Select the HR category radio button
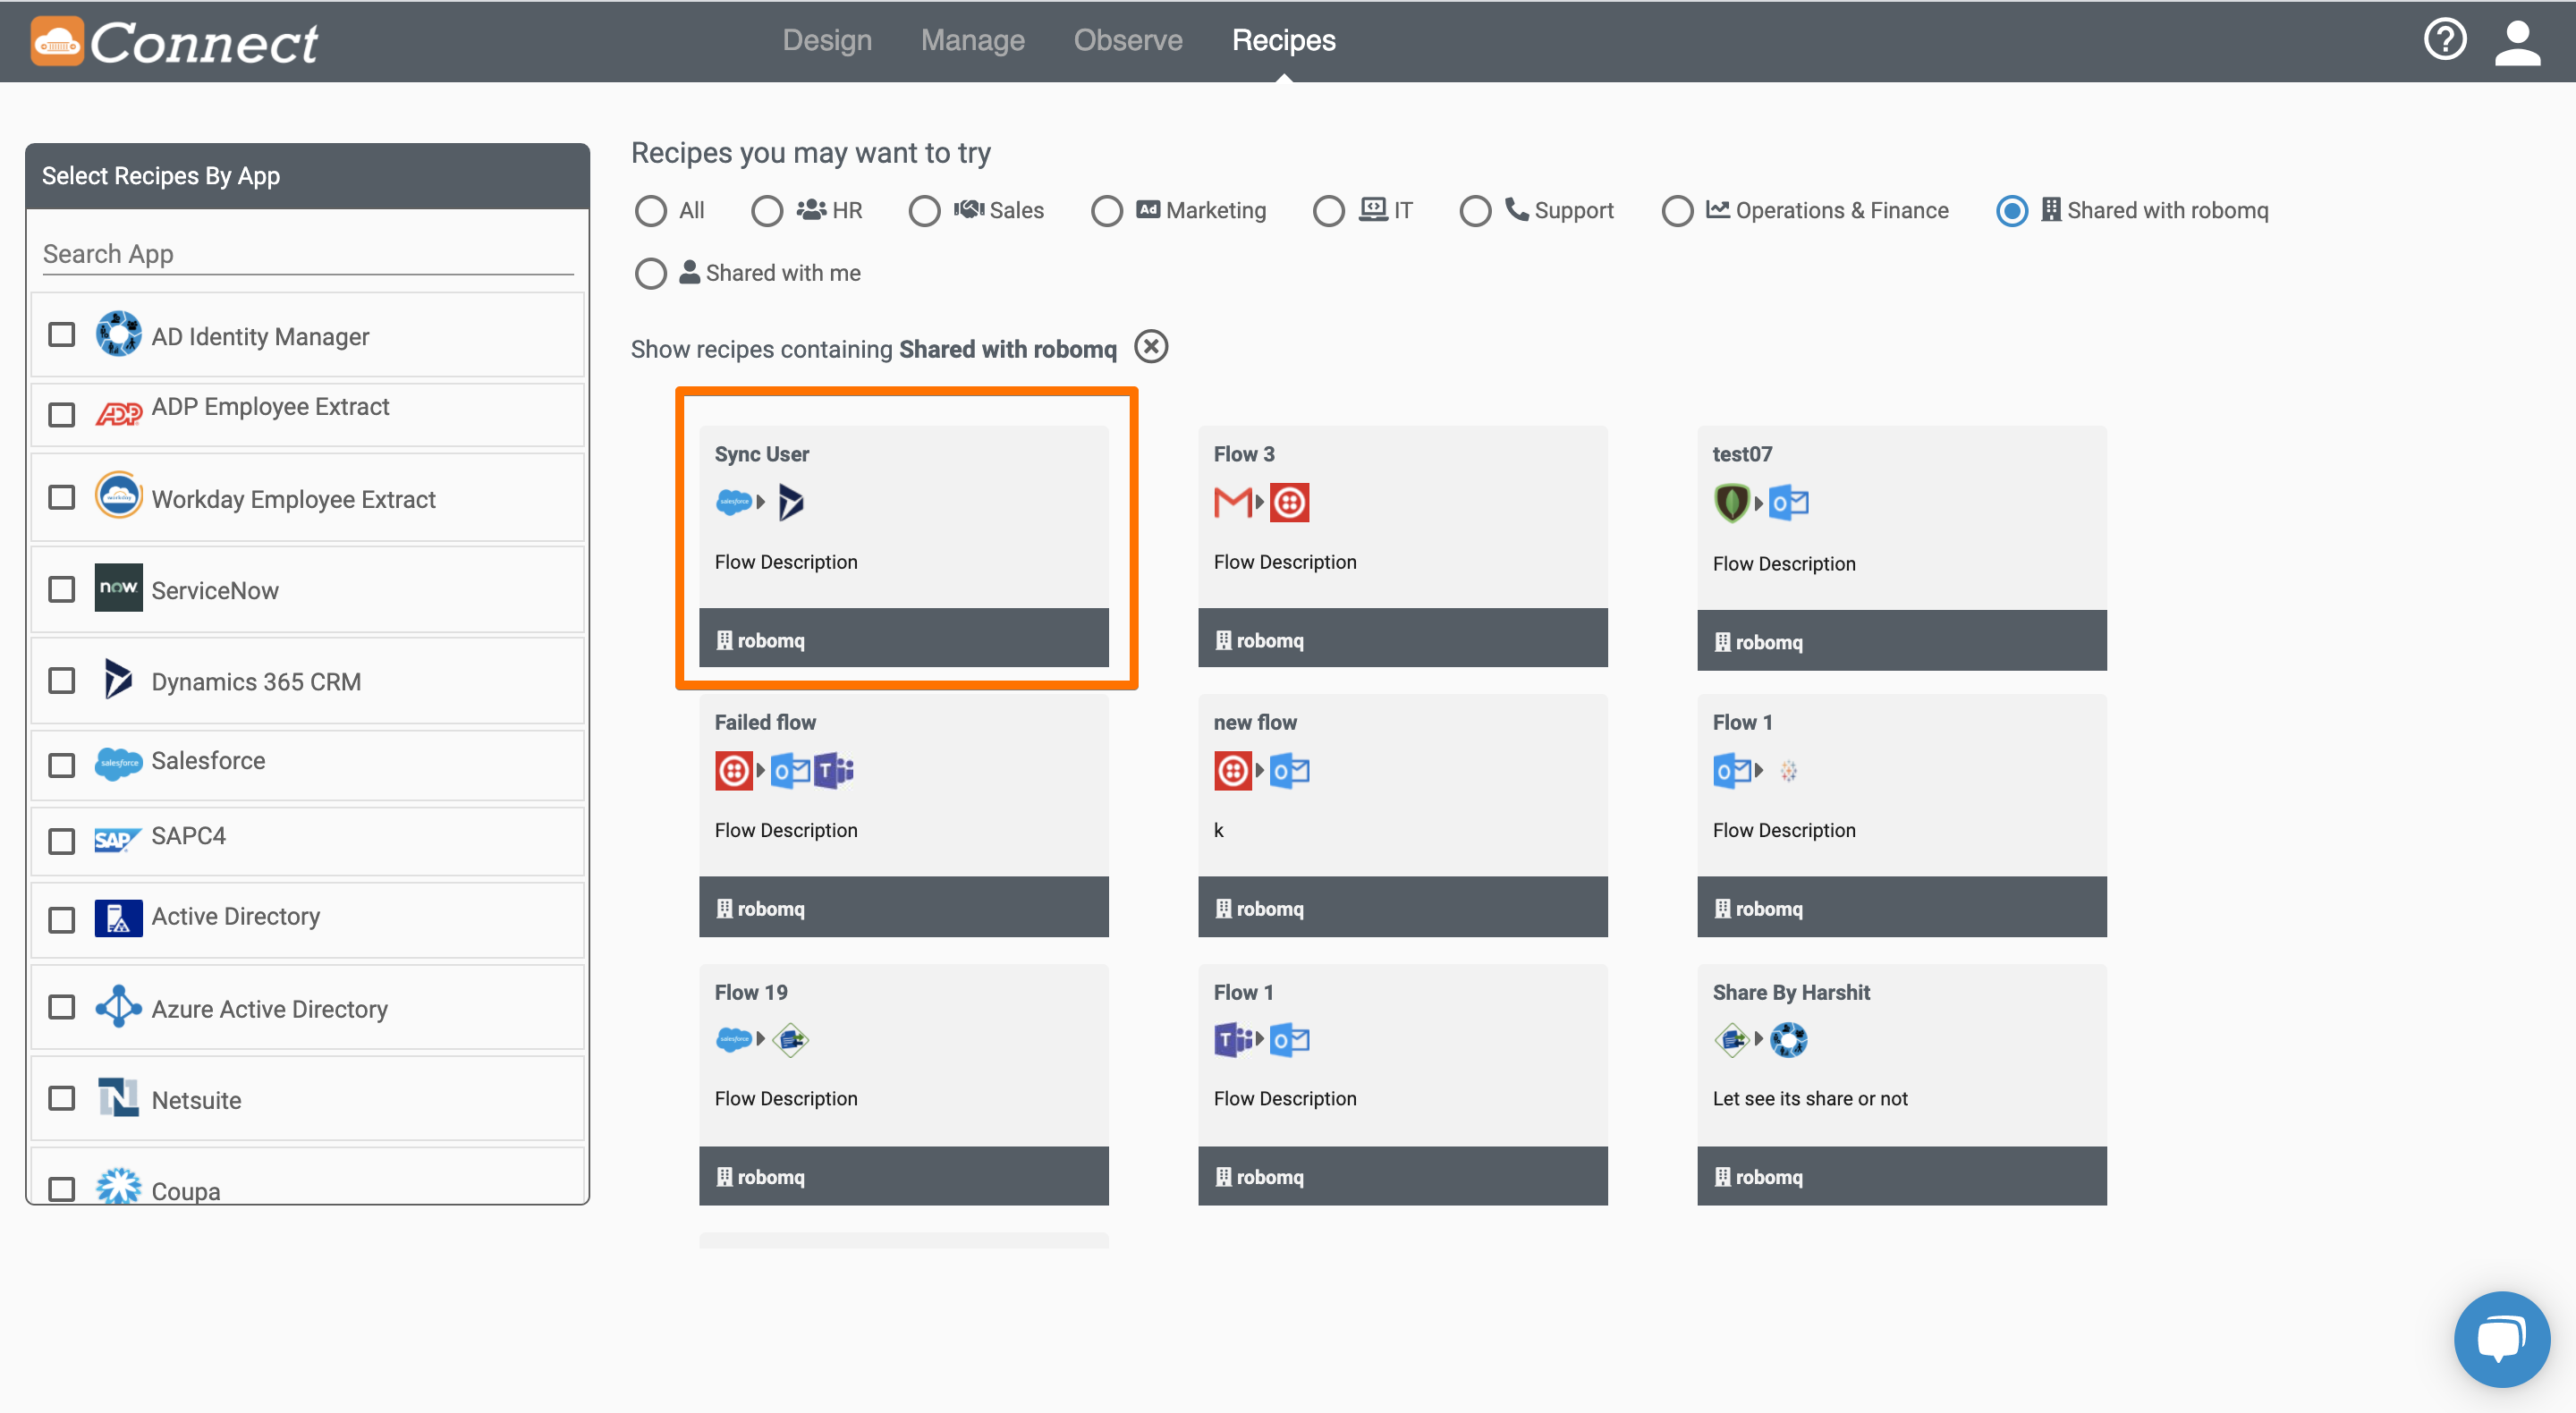This screenshot has width=2576, height=1413. 767,211
